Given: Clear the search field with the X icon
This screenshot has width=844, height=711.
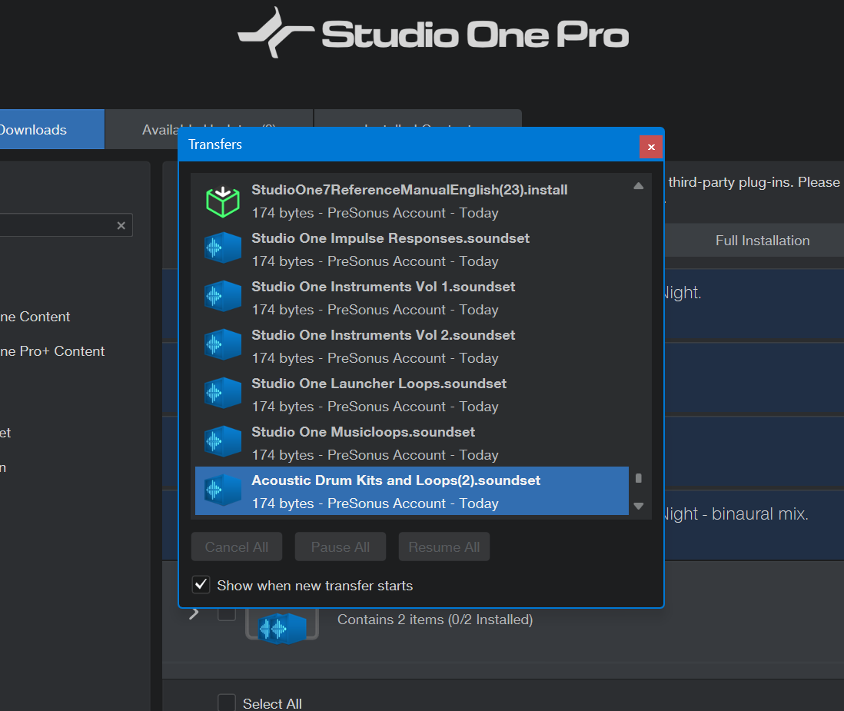Looking at the screenshot, I should pyautogui.click(x=121, y=225).
